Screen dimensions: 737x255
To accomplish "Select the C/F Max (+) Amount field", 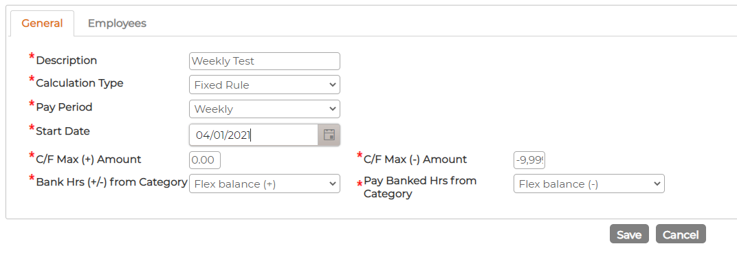I will tap(204, 159).
